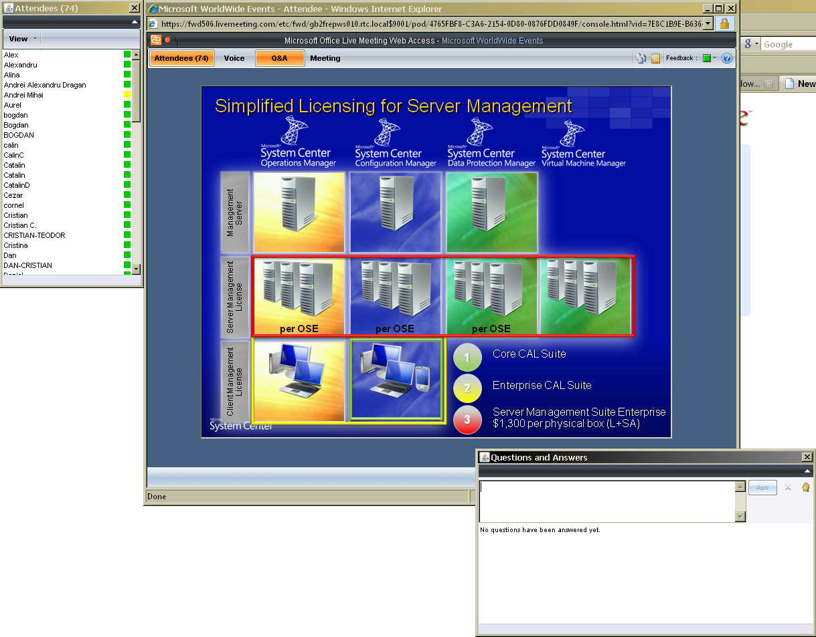Click the security lock icon by address bar

pyautogui.click(x=724, y=23)
